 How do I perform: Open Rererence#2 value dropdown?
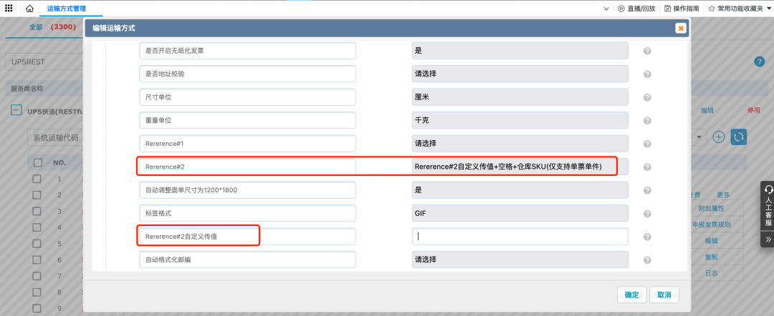pyautogui.click(x=520, y=167)
